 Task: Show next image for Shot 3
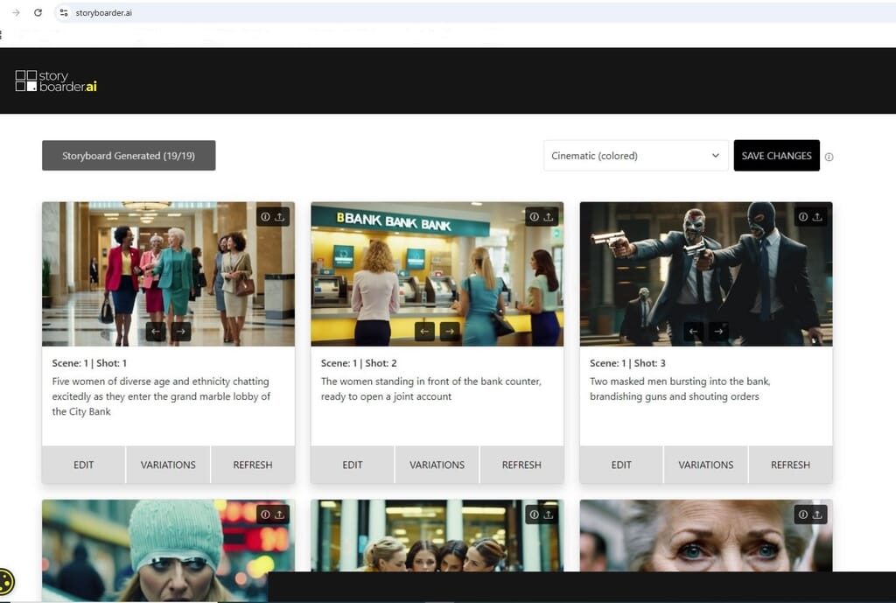[717, 331]
